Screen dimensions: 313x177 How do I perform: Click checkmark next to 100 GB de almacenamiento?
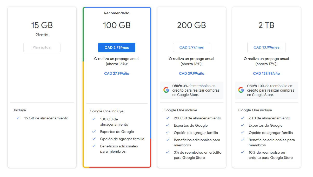click(94, 119)
